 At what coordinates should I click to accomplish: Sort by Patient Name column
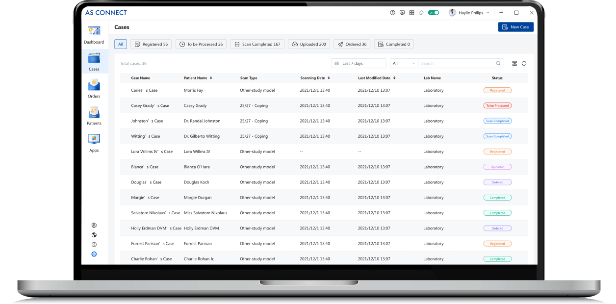pyautogui.click(x=211, y=78)
